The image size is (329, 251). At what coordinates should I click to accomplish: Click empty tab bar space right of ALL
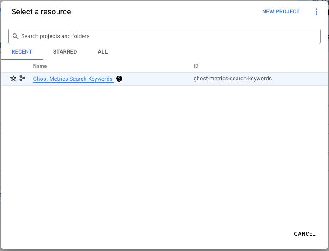(216, 52)
